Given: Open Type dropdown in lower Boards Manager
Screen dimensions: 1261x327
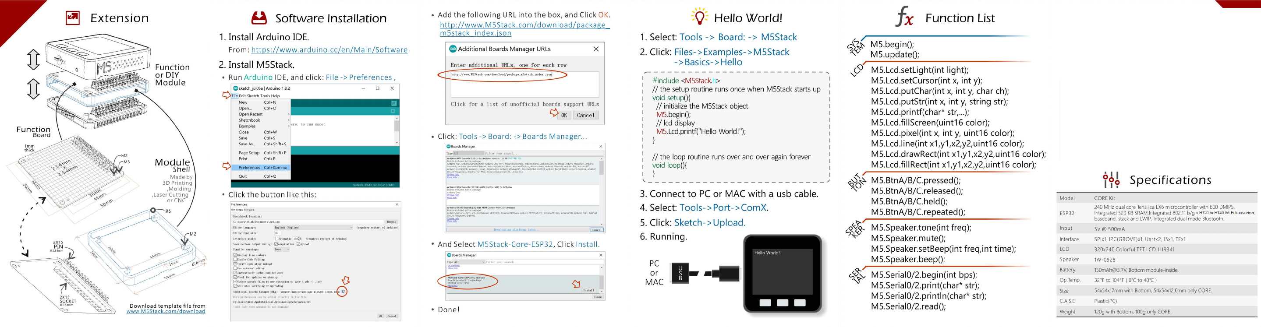Looking at the screenshot, I should pos(469,263).
